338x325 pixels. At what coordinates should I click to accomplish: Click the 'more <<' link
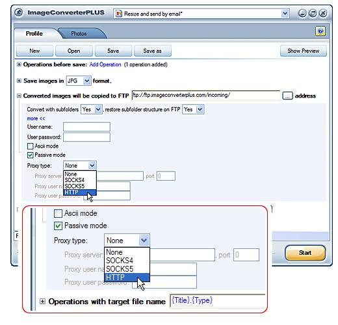(36, 118)
